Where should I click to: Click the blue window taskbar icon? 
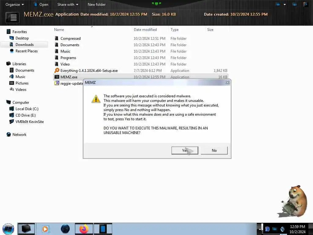103,229
